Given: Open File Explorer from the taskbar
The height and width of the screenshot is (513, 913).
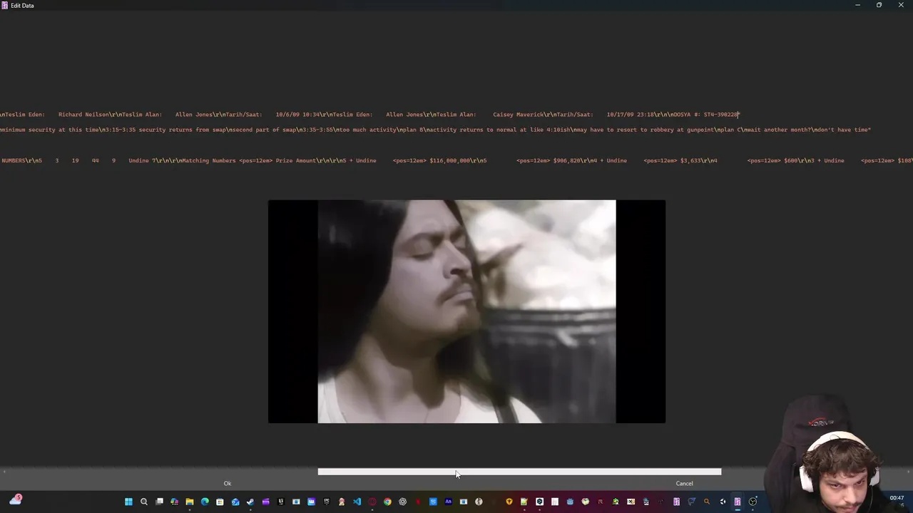Looking at the screenshot, I should click(189, 502).
